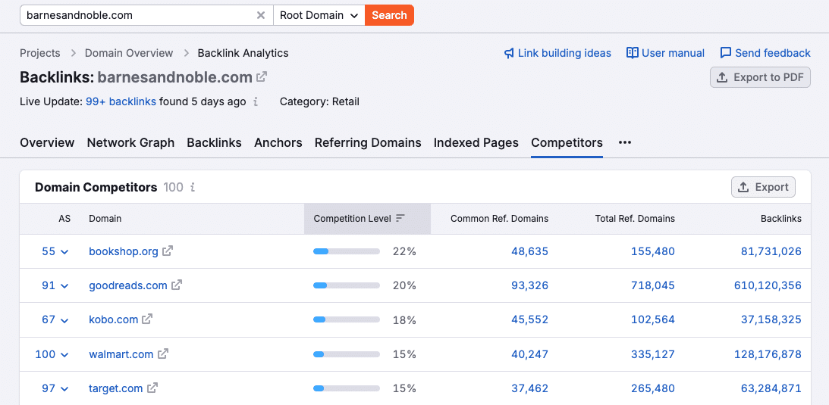
Task: Click Common Ref. Domains column header
Action: (x=499, y=218)
